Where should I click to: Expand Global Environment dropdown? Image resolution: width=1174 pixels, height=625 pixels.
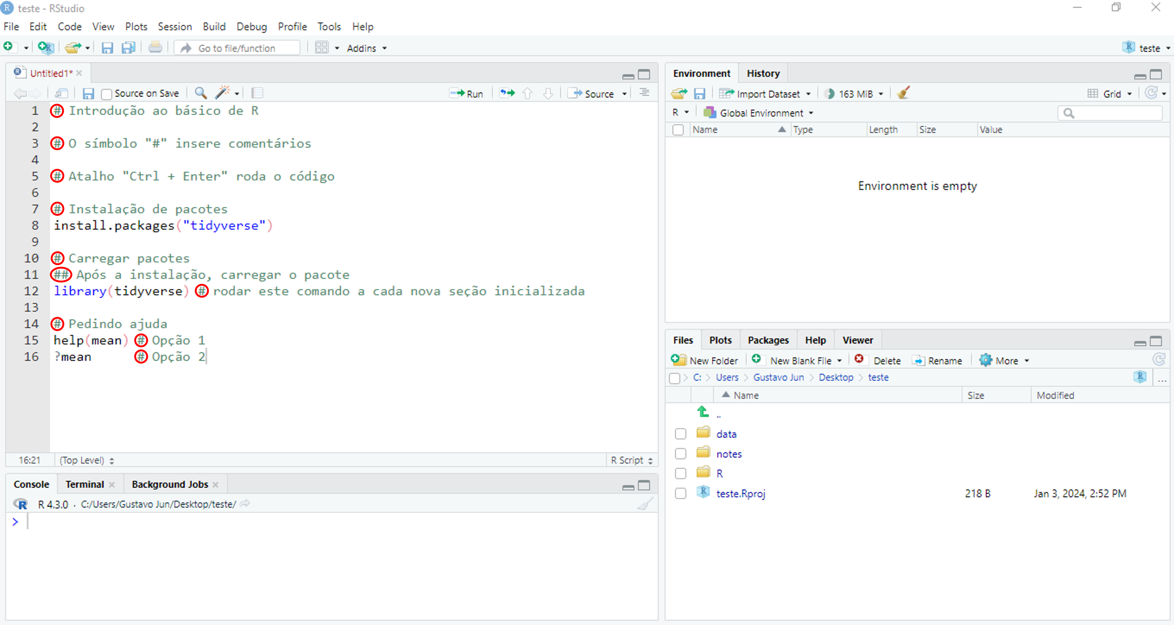(758, 113)
